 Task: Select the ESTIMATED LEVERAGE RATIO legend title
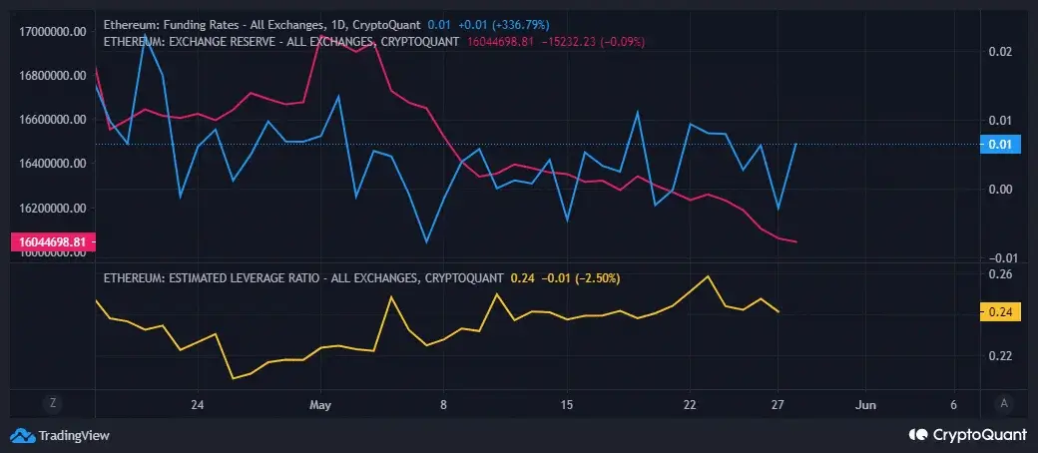pyautogui.click(x=303, y=278)
